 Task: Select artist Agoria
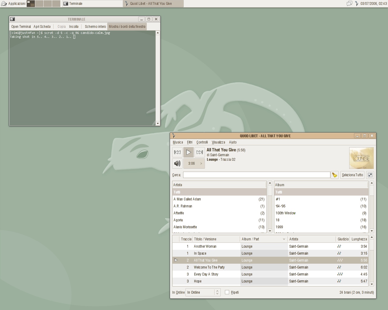click(219, 220)
